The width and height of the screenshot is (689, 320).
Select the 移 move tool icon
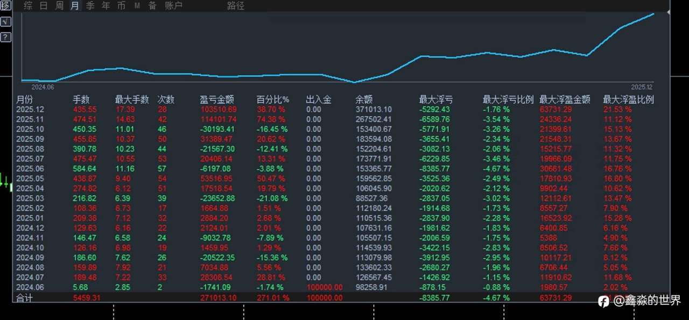click(x=5, y=5)
